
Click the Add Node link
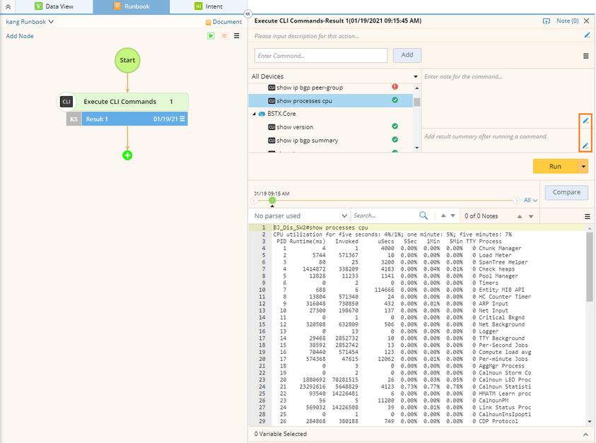point(20,36)
